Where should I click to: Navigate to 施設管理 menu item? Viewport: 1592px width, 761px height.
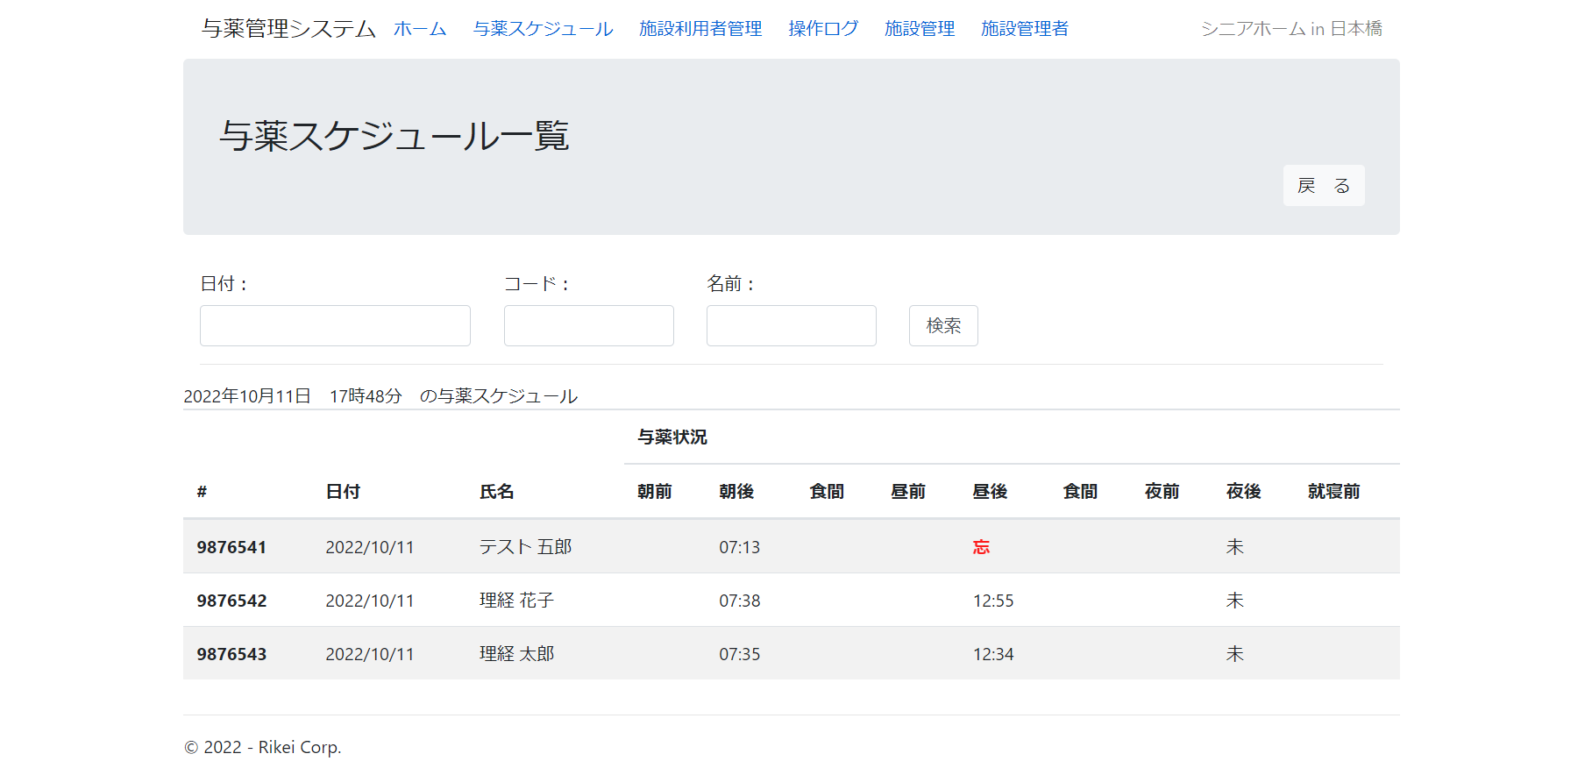[920, 29]
